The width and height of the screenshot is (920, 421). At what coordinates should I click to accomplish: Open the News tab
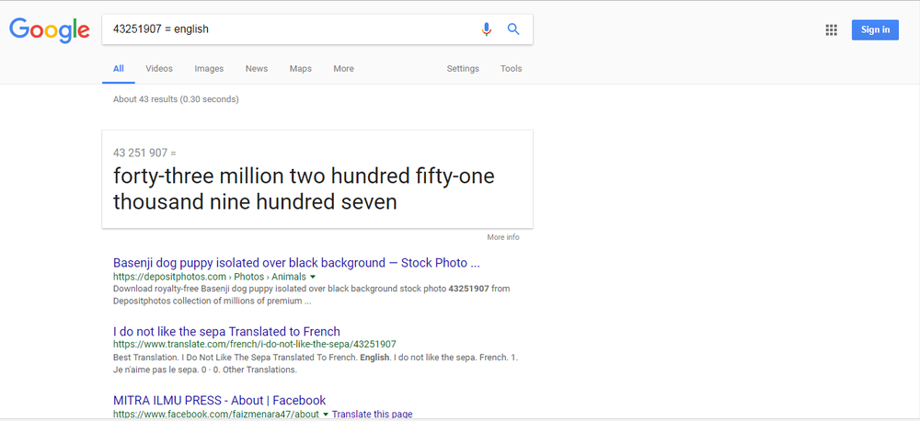point(257,69)
